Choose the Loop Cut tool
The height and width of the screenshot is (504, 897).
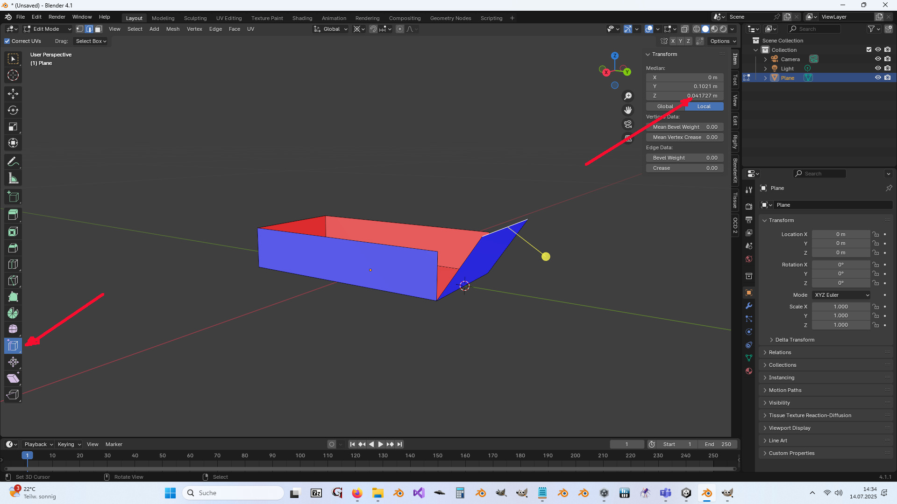(x=13, y=264)
